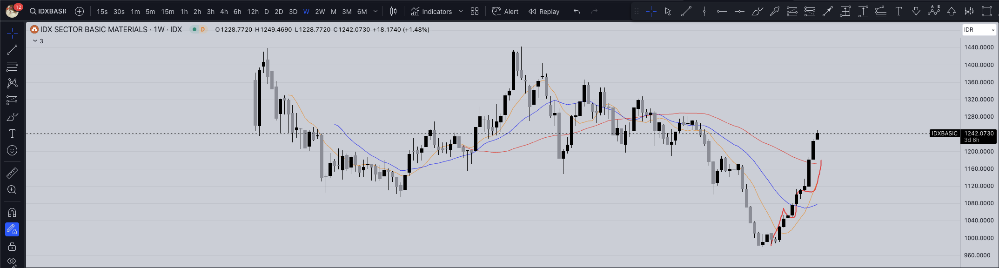The width and height of the screenshot is (999, 268).
Task: Select the ruler measure tool
Action: pyautogui.click(x=12, y=173)
